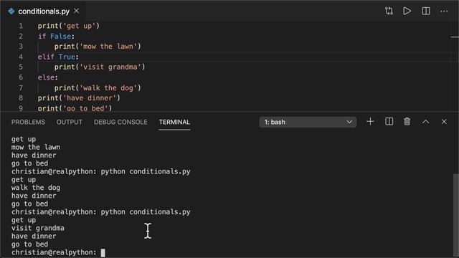Split the editor to the right
Viewport: 459px width, 258px height.
(425, 11)
